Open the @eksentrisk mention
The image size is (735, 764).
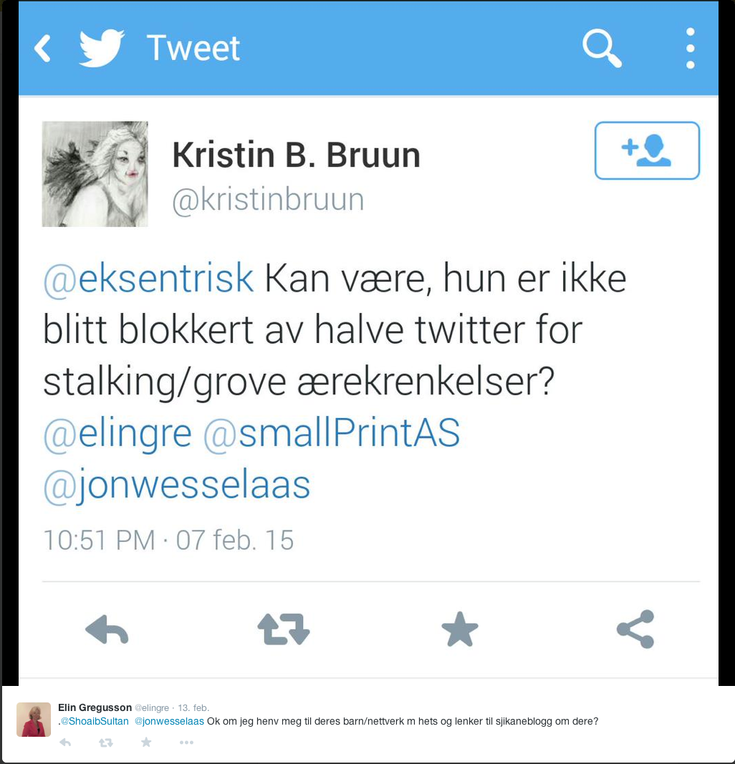click(148, 279)
